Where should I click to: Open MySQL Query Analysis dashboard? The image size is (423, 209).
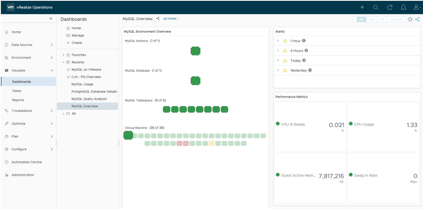pyautogui.click(x=89, y=99)
